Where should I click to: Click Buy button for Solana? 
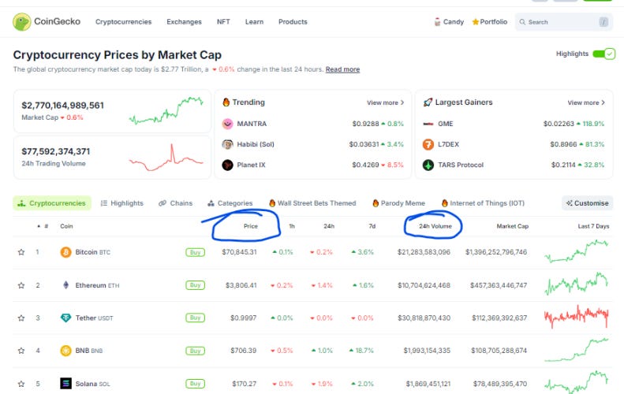(x=196, y=384)
